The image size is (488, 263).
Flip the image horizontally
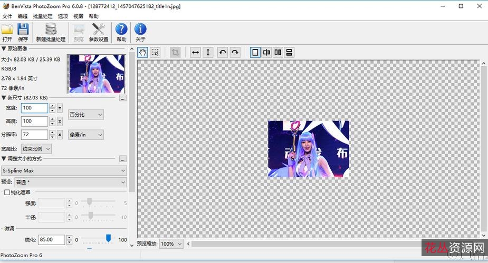coord(195,52)
